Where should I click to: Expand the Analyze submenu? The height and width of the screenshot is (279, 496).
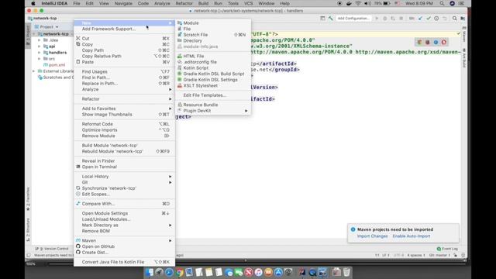[x=124, y=90]
